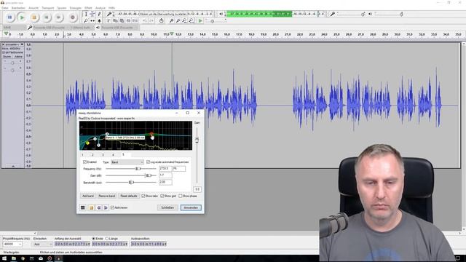
Task: Click the Play-at-speed green arrow
Action: pyautogui.click(x=200, y=21)
